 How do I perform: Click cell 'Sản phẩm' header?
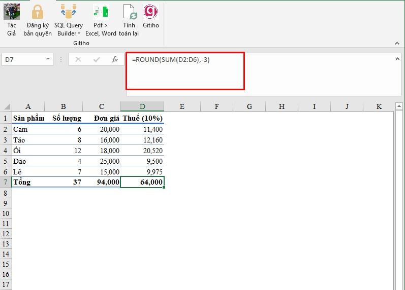tap(28, 118)
